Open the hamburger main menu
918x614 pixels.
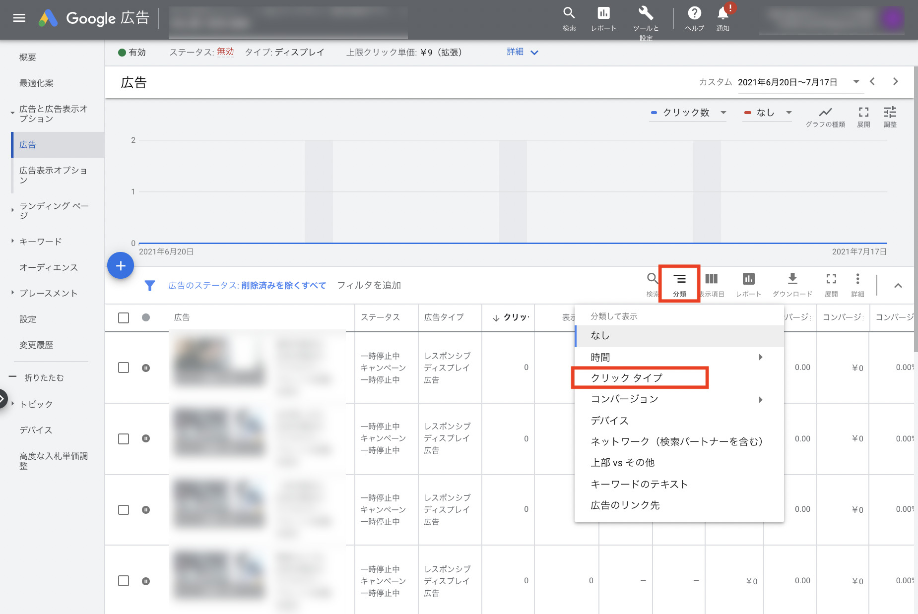pyautogui.click(x=19, y=18)
